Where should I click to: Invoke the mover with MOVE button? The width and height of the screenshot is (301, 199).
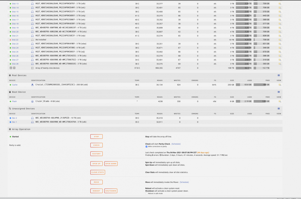tap(96, 182)
